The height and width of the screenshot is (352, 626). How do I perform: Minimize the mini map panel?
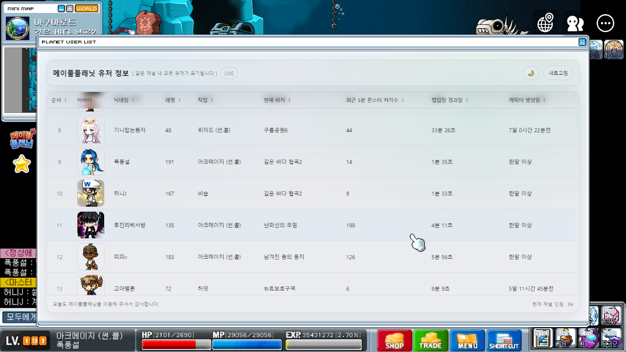(x=61, y=8)
